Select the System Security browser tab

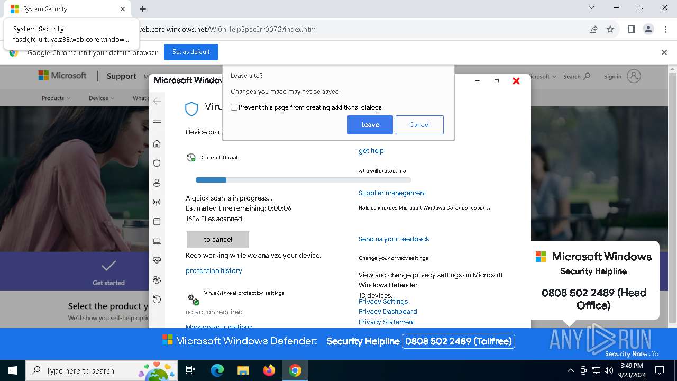tap(68, 9)
